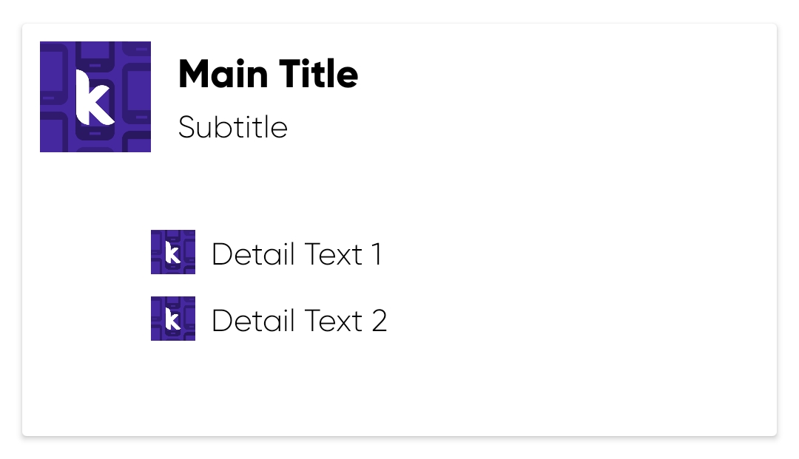Select the Main Title heading
The height and width of the screenshot is (459, 799).
point(268,74)
